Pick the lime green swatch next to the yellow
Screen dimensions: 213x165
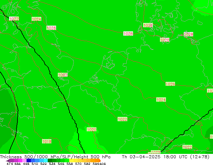tap(67, 161)
